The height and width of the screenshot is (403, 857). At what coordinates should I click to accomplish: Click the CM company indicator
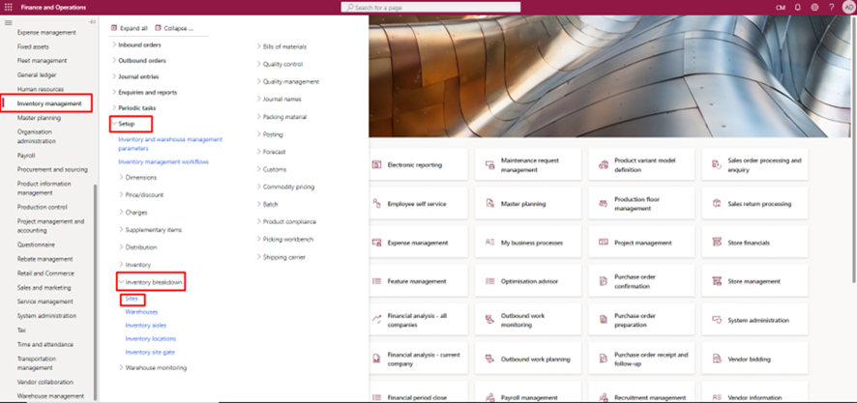781,7
